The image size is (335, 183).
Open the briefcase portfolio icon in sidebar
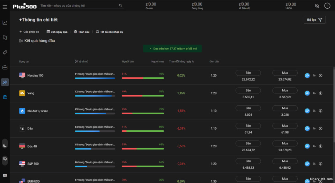point(5,67)
